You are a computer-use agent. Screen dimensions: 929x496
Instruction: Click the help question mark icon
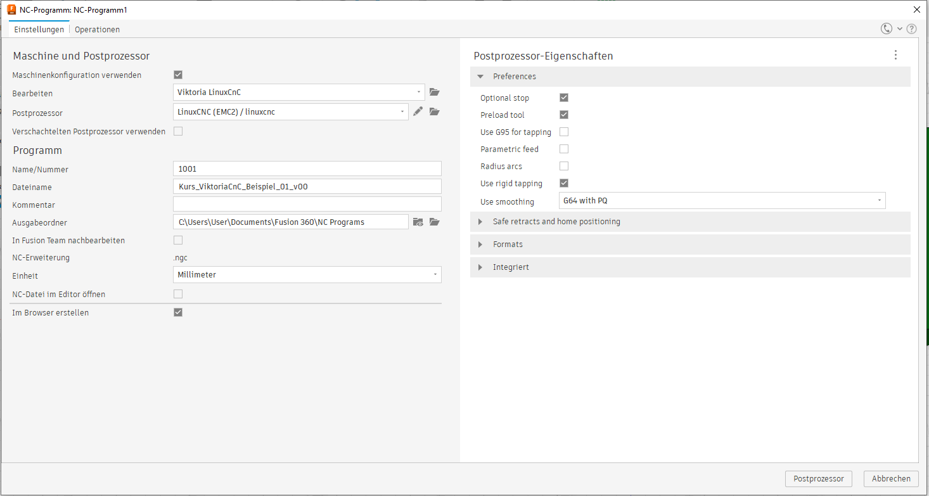(x=911, y=29)
